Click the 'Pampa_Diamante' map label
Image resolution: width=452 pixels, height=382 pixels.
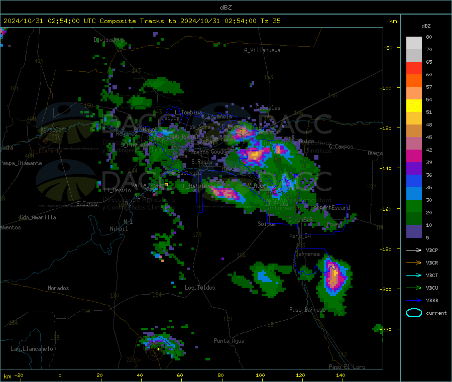21,163
